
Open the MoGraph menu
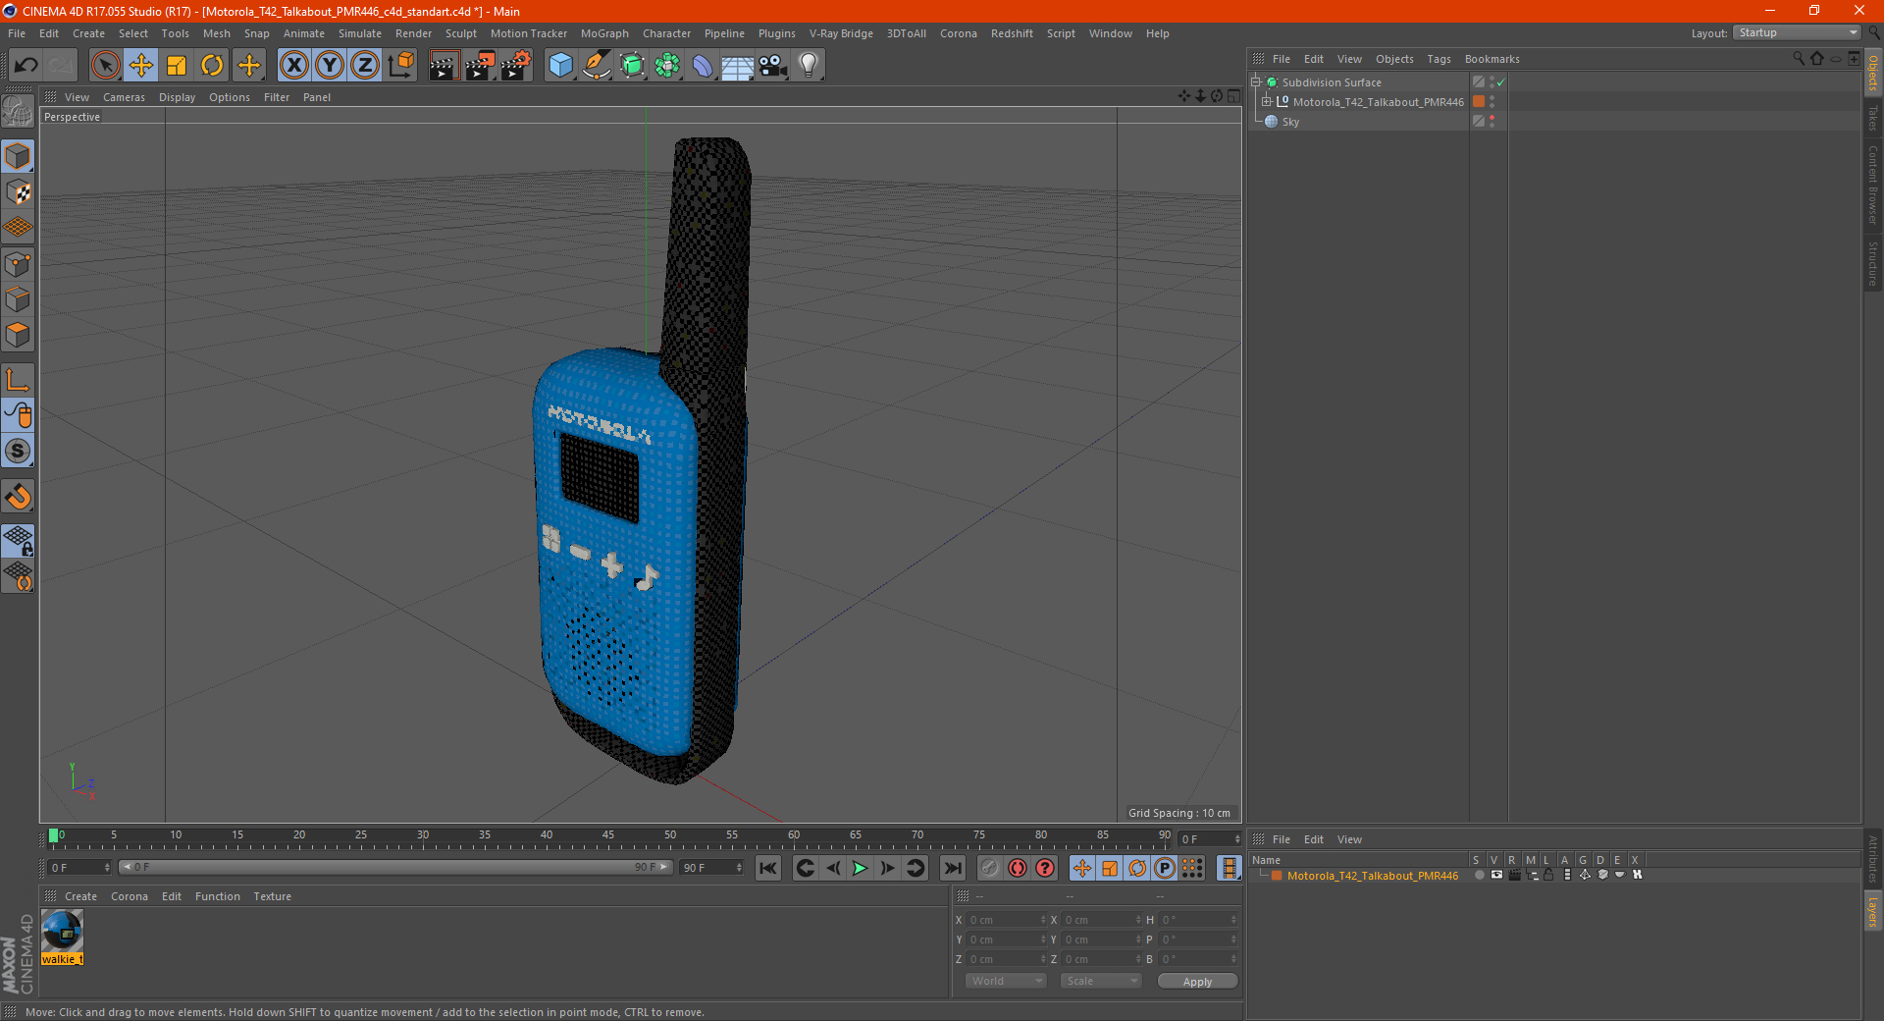(x=604, y=33)
